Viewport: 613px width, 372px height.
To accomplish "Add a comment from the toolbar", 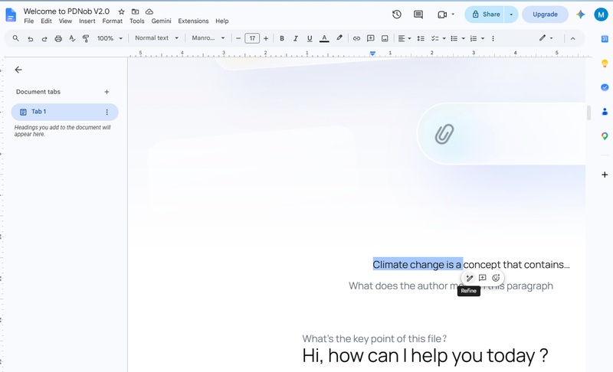I will (371, 38).
